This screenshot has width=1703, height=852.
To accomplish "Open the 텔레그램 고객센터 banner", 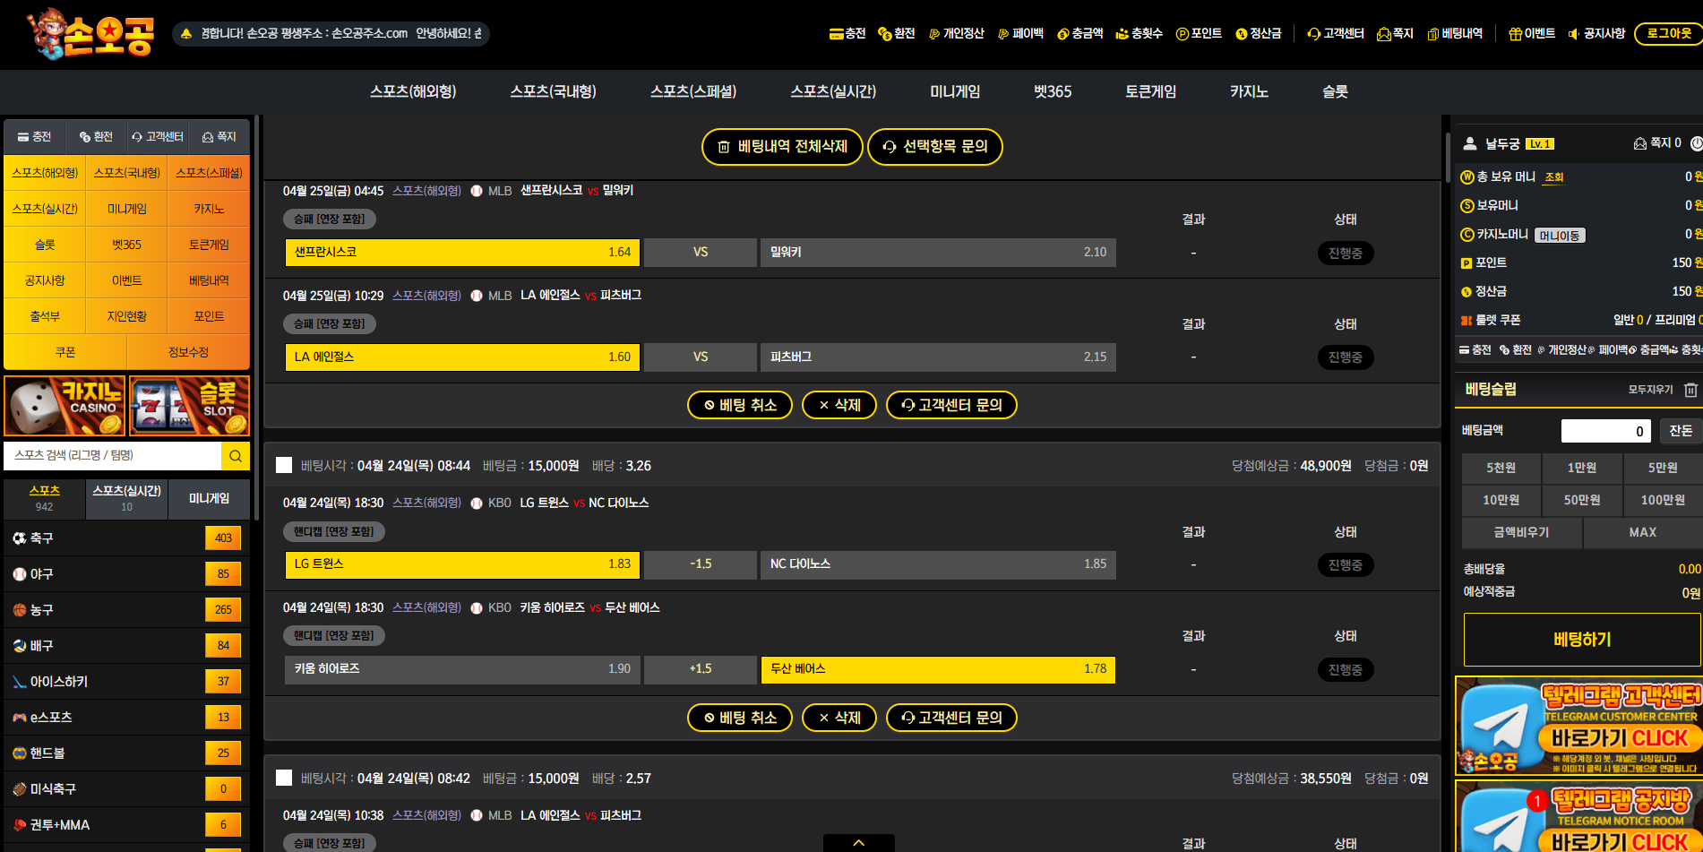I will pos(1578,726).
